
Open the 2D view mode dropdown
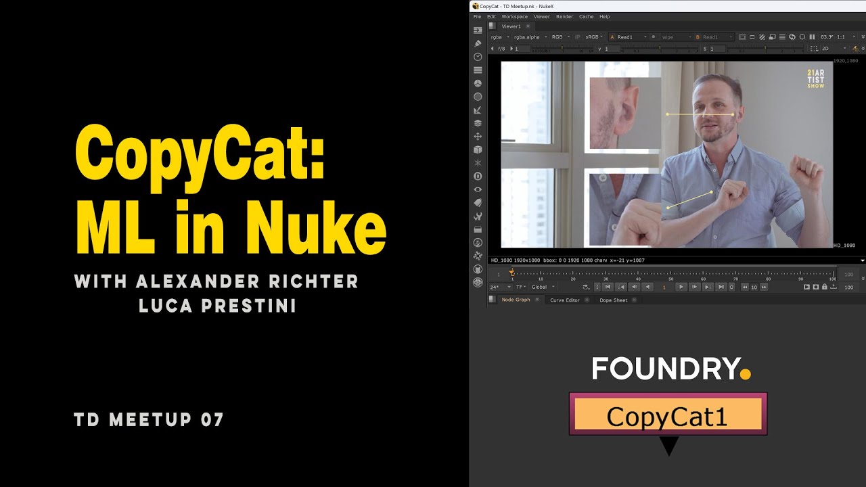pos(834,49)
